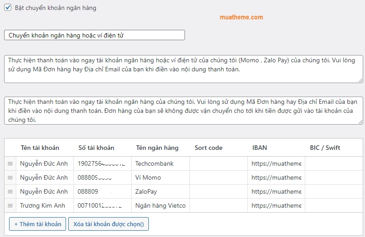Click the account number cell for Techcombank row

[x=102, y=164]
